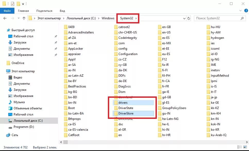Click the horizontal scrollbar thumb

(66, 142)
